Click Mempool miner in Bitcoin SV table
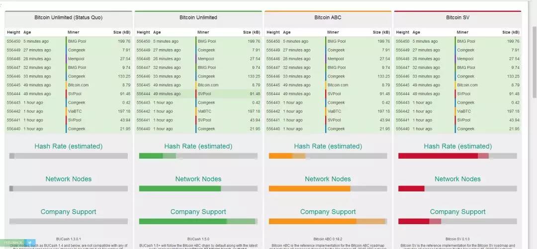This screenshot has width=537, height=249. (x=465, y=59)
